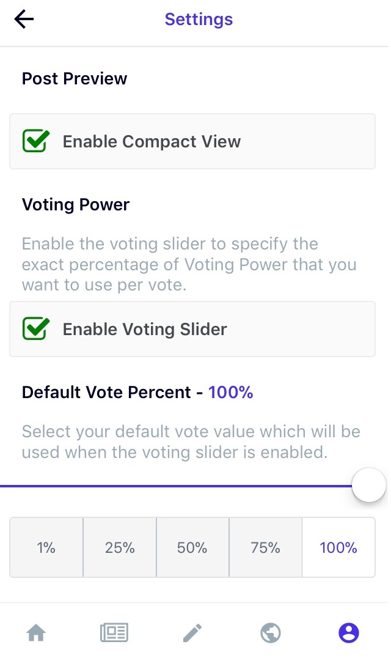Uncheck the Enable Voting Slider checkbox

[35, 328]
